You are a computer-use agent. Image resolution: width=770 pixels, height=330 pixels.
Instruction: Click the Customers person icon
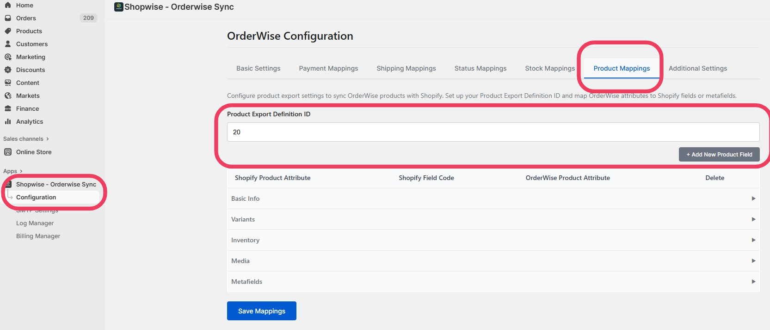coord(8,44)
